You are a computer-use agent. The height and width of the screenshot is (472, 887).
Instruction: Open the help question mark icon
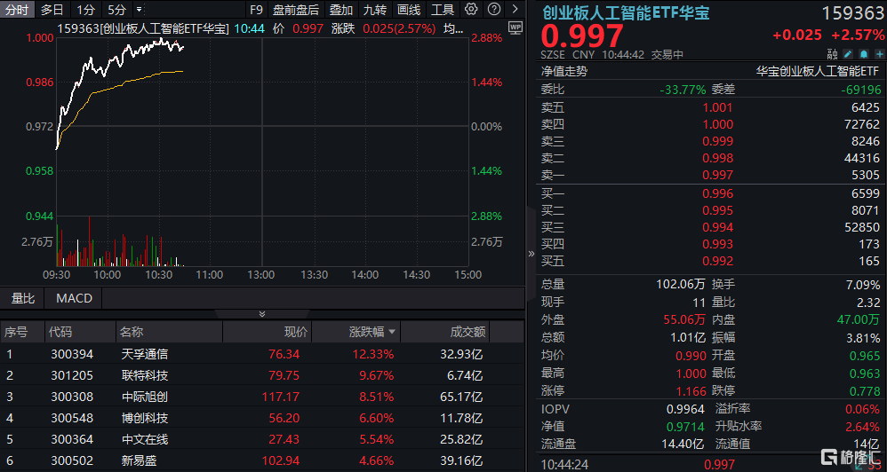(x=494, y=9)
